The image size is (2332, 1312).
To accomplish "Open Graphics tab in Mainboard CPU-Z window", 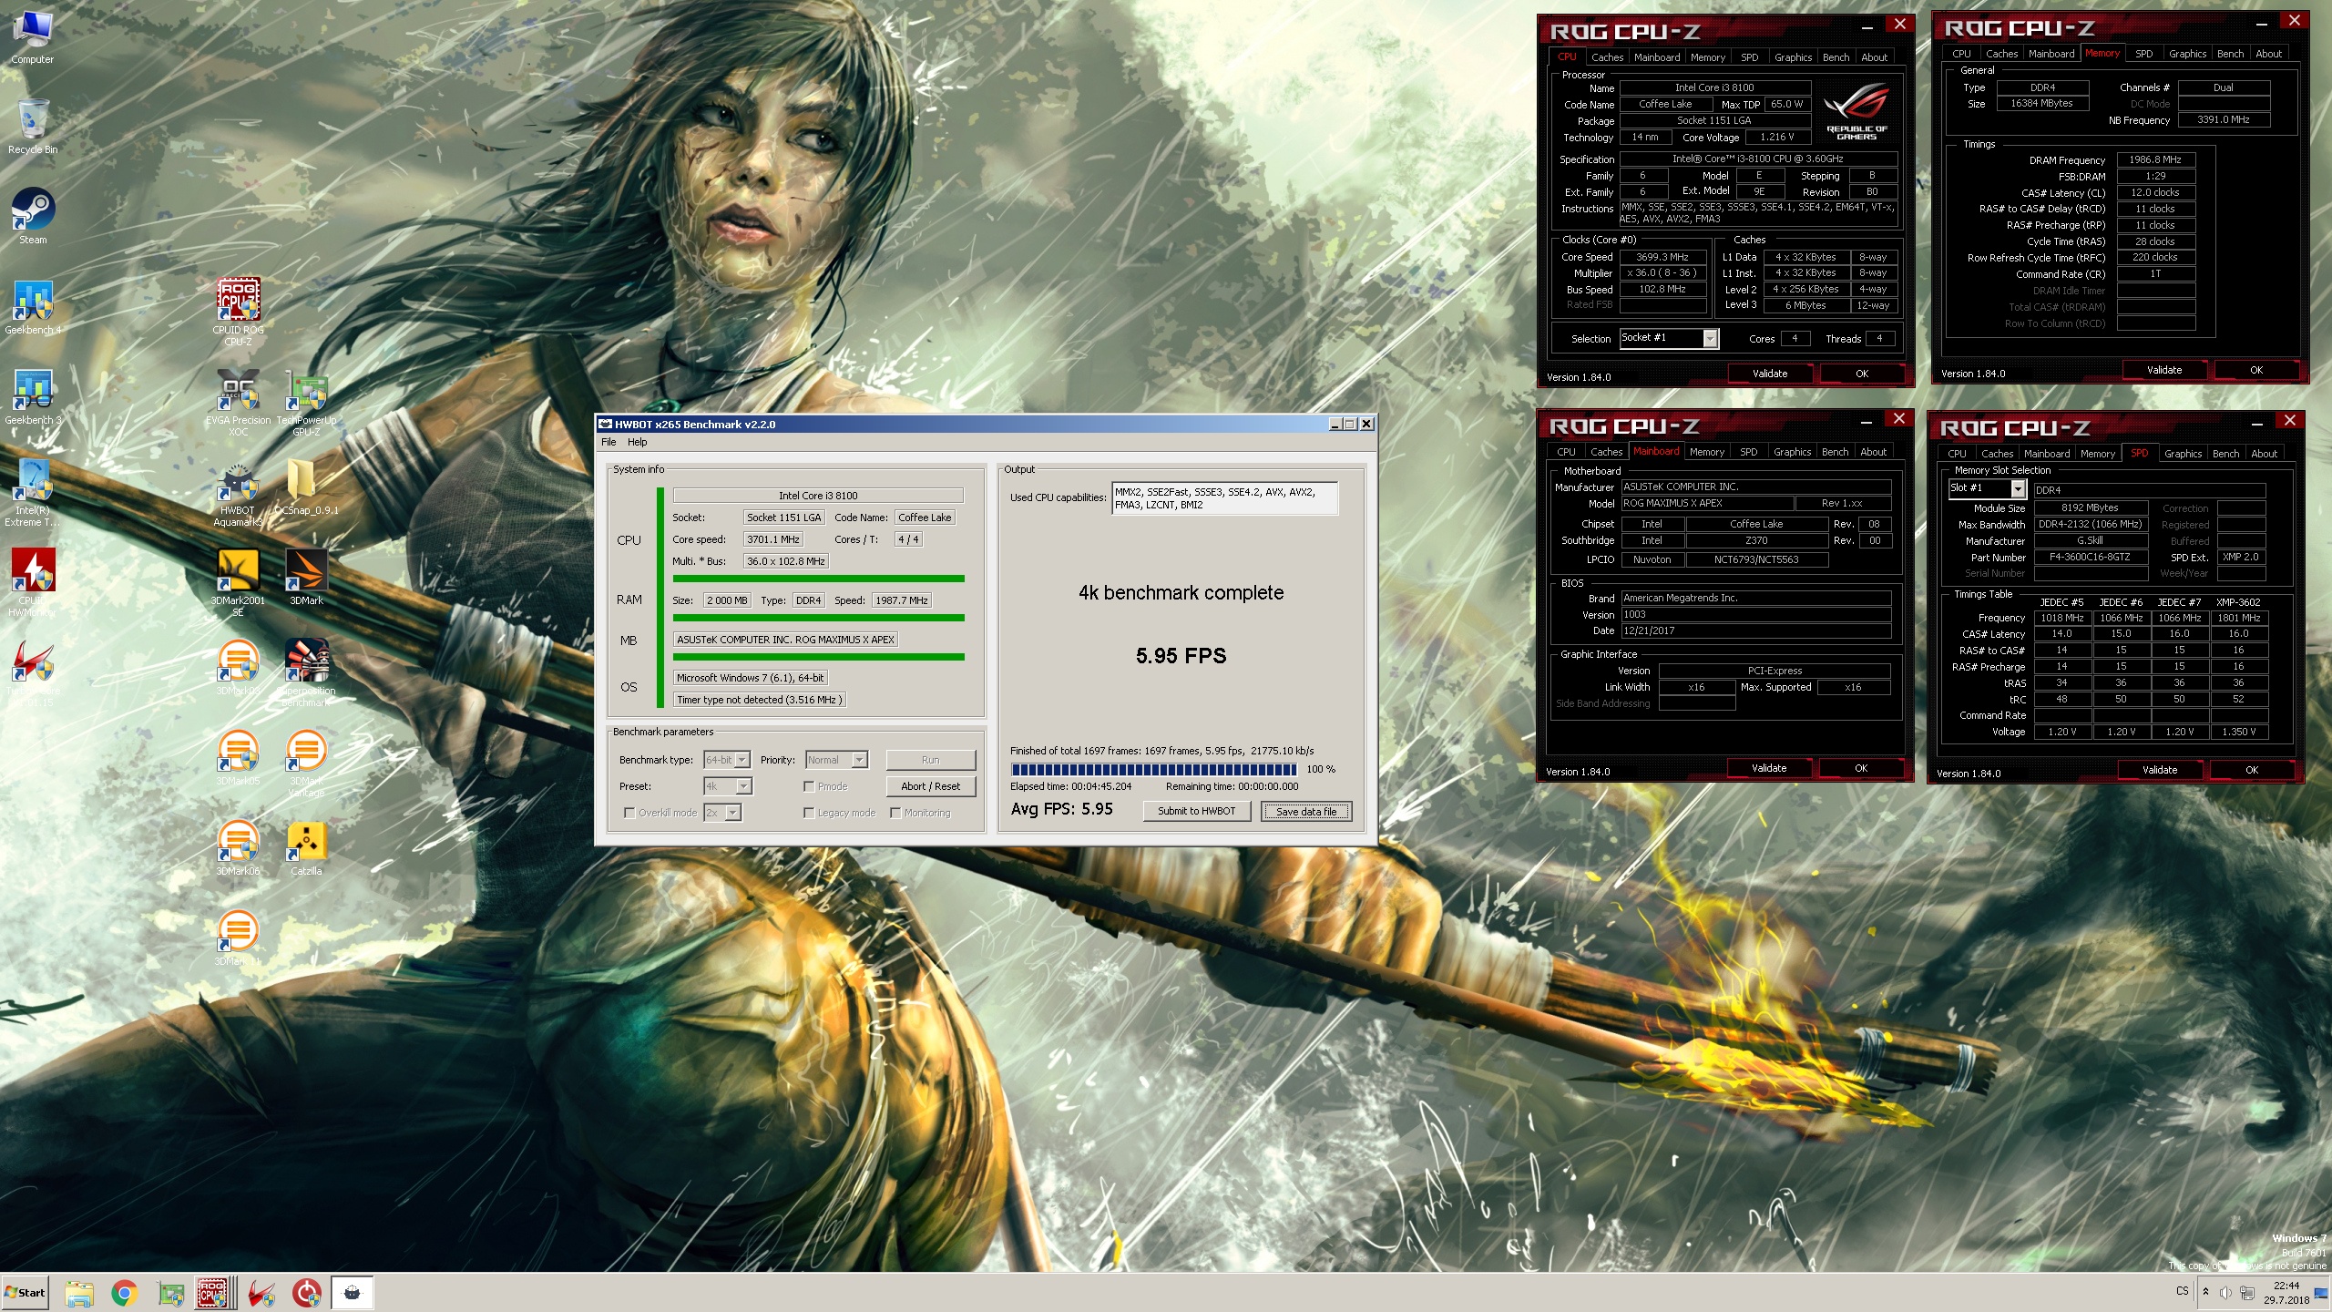I will coord(1792,452).
